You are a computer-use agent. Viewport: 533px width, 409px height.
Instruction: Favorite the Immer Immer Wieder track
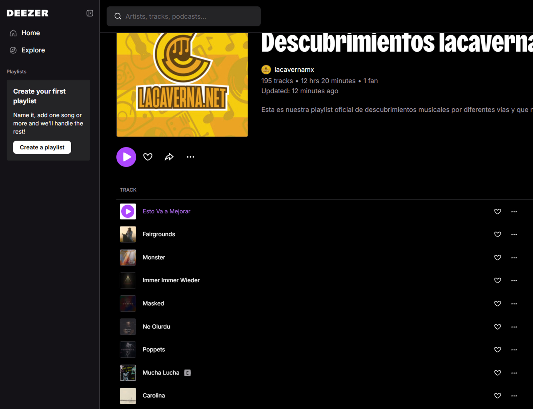click(497, 280)
